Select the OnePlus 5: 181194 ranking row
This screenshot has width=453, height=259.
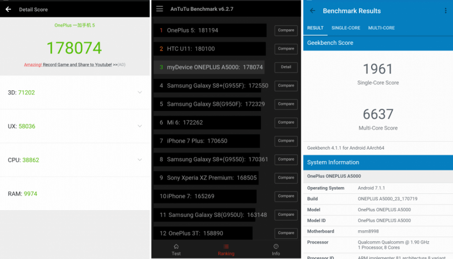pyautogui.click(x=210, y=31)
